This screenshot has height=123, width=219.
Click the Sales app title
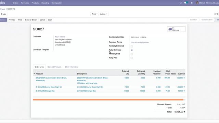[2, 3]
